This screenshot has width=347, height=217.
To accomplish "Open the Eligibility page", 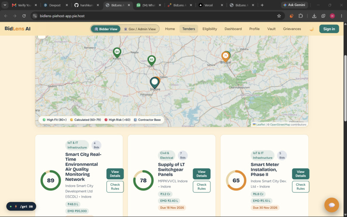I will [x=210, y=29].
